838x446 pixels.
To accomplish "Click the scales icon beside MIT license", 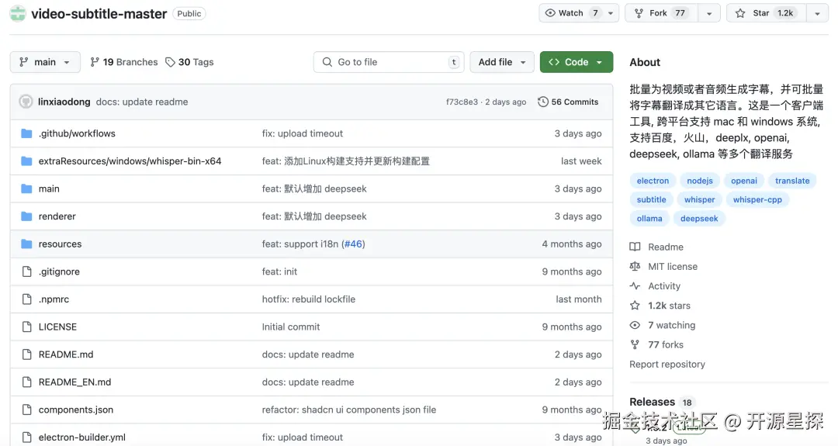I will 635,266.
